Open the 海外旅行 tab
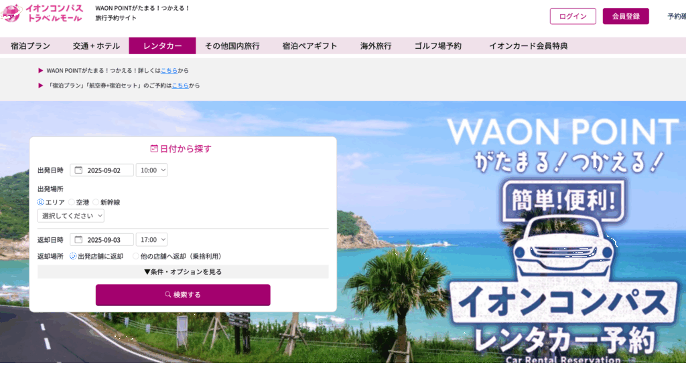This screenshot has width=686, height=383. tap(376, 46)
